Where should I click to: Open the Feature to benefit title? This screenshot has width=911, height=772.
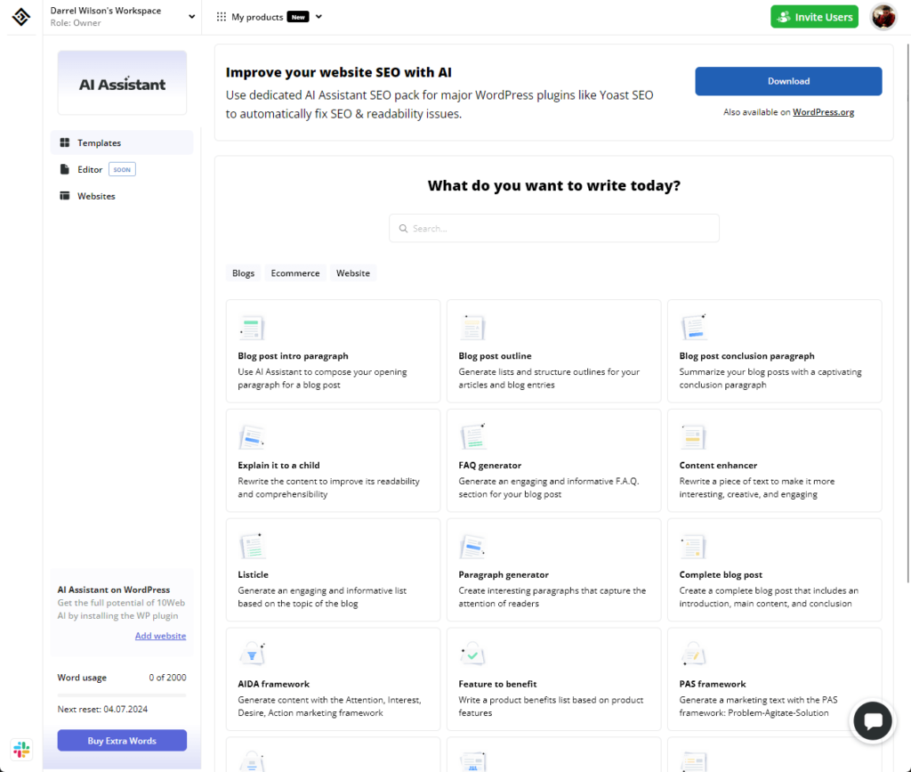point(497,684)
